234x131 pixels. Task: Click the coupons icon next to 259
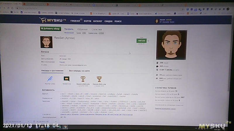point(157,63)
